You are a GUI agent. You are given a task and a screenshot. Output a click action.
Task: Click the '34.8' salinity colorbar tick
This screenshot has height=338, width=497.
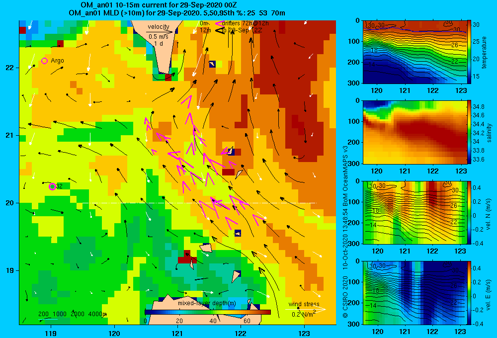pyautogui.click(x=478, y=106)
